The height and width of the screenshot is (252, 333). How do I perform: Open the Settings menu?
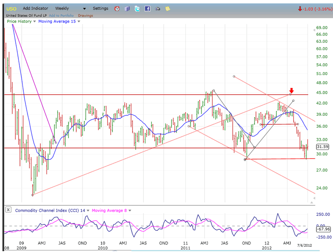(x=100, y=8)
